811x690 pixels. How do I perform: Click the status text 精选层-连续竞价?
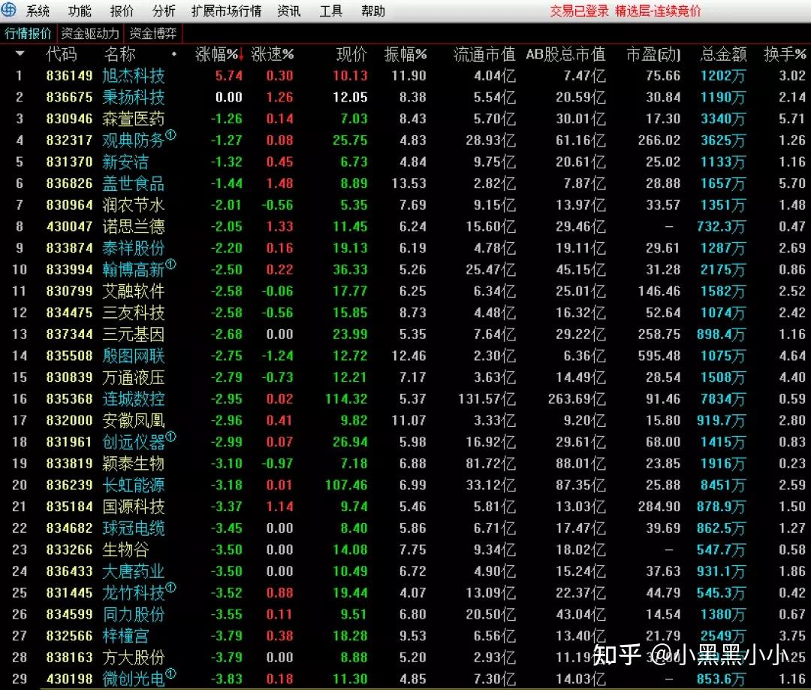pos(659,11)
